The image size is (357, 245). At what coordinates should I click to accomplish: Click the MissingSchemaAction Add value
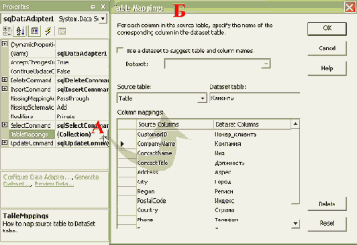[62, 107]
